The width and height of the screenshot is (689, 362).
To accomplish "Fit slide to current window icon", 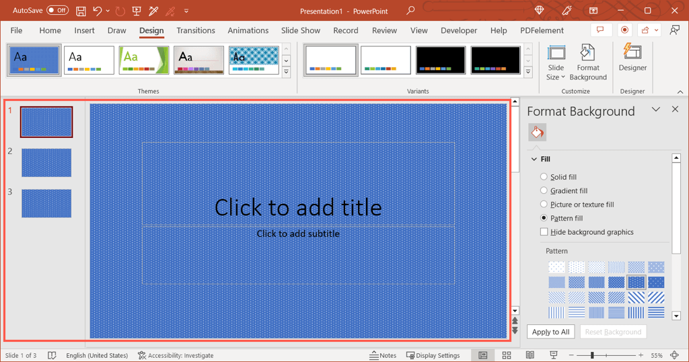I will pos(675,355).
